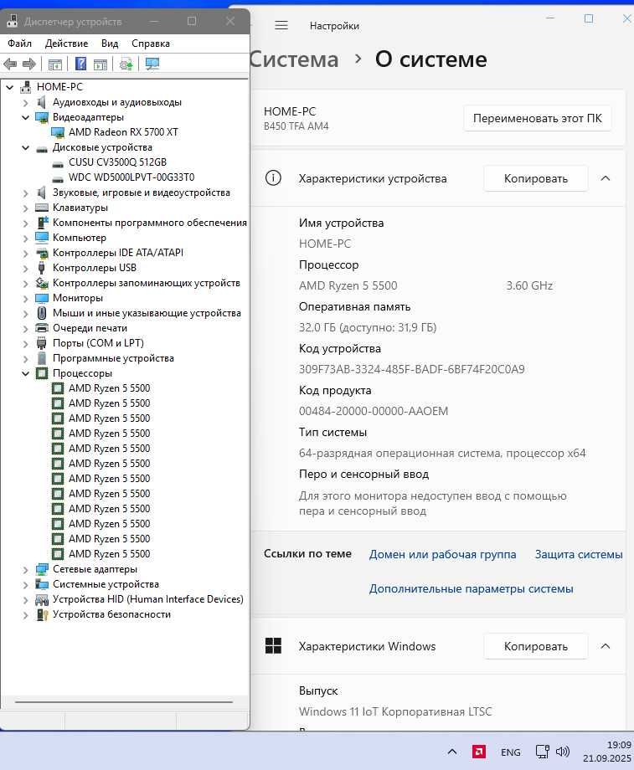Image resolution: width=634 pixels, height=770 pixels.
Task: Click the product code 00484-20000-00000-AAOEM
Action: coord(374,411)
